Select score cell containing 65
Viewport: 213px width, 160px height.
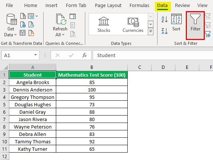[x=92, y=149]
